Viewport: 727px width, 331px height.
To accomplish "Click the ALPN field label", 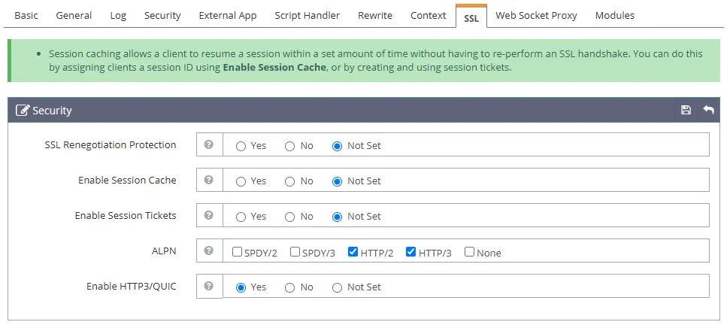I will (164, 251).
